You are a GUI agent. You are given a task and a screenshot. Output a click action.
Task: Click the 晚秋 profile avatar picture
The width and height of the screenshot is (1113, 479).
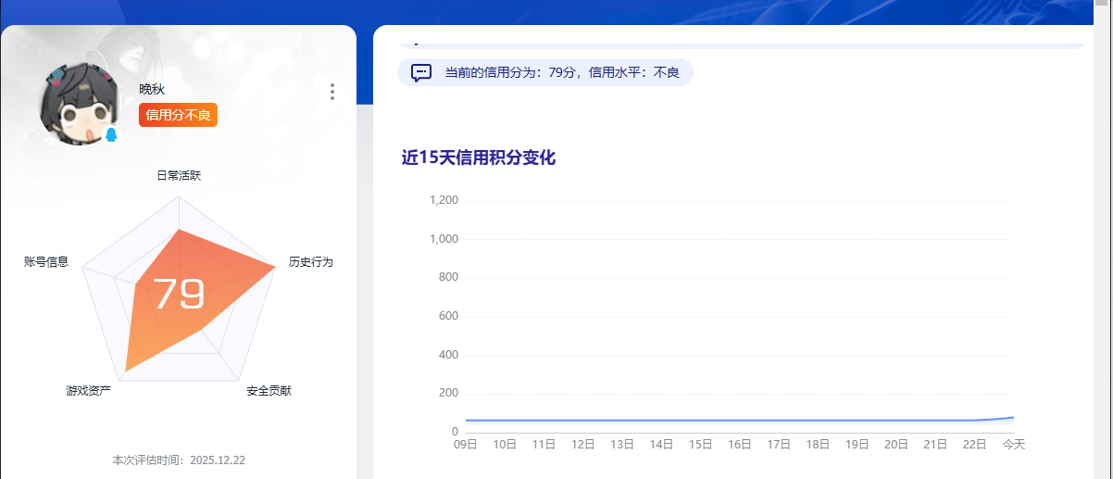click(78, 103)
